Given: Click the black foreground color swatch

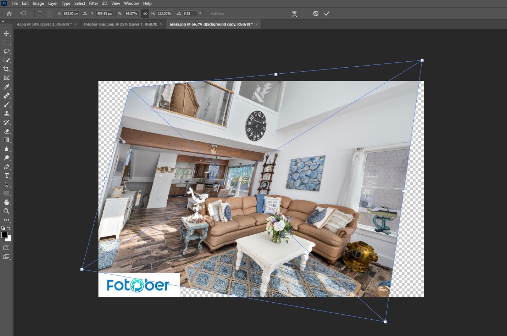Looking at the screenshot, I should click(x=4, y=235).
